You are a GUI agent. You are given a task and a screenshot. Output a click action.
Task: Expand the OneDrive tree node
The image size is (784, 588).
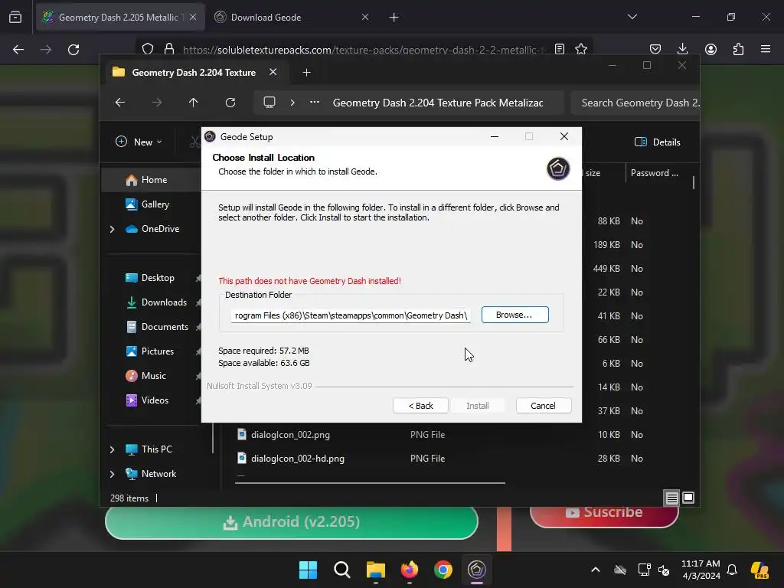point(112,229)
